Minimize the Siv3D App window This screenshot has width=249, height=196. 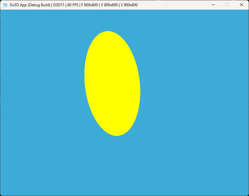213,5
